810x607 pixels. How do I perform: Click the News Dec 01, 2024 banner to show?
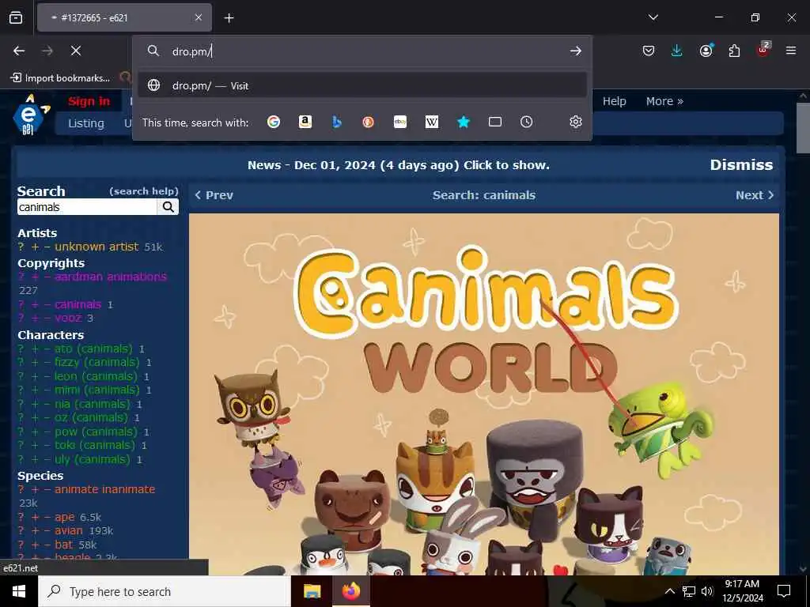[x=399, y=165]
